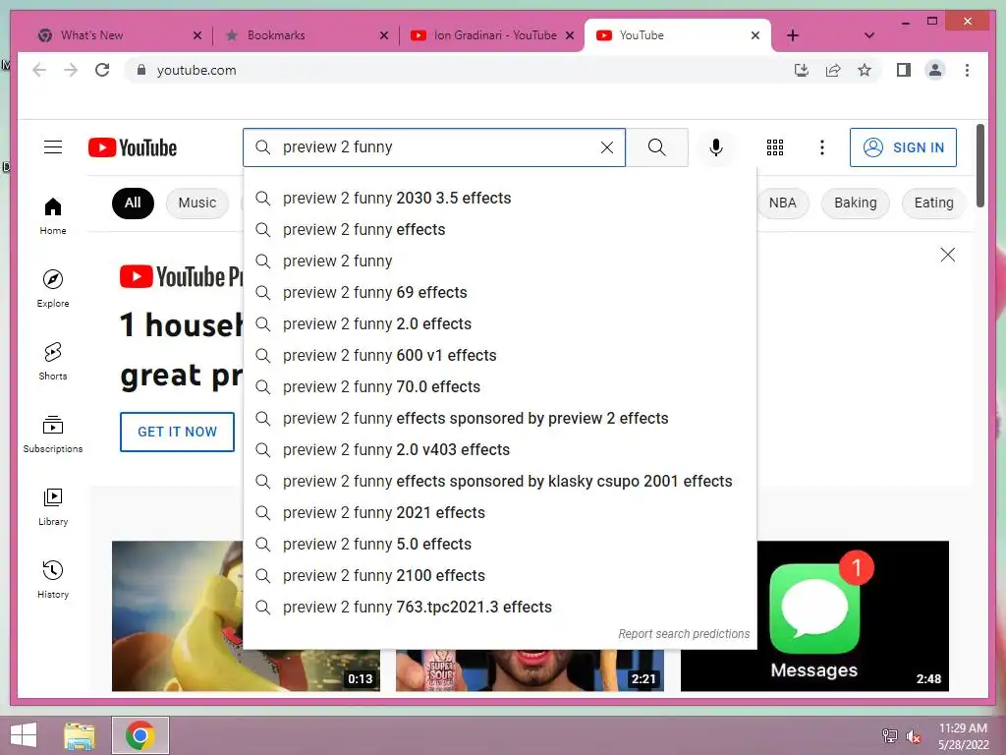The image size is (1006, 755).
Task: Switch to Ion Gradinari - YouTube tab
Action: pos(489,35)
